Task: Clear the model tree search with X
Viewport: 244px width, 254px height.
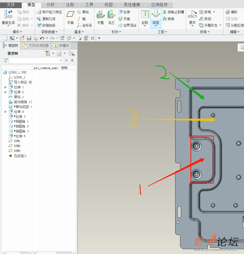Action: point(61,60)
